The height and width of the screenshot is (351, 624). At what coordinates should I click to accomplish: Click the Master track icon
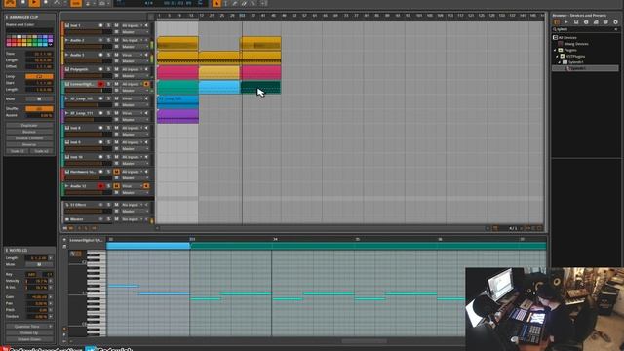pyautogui.click(x=67, y=219)
